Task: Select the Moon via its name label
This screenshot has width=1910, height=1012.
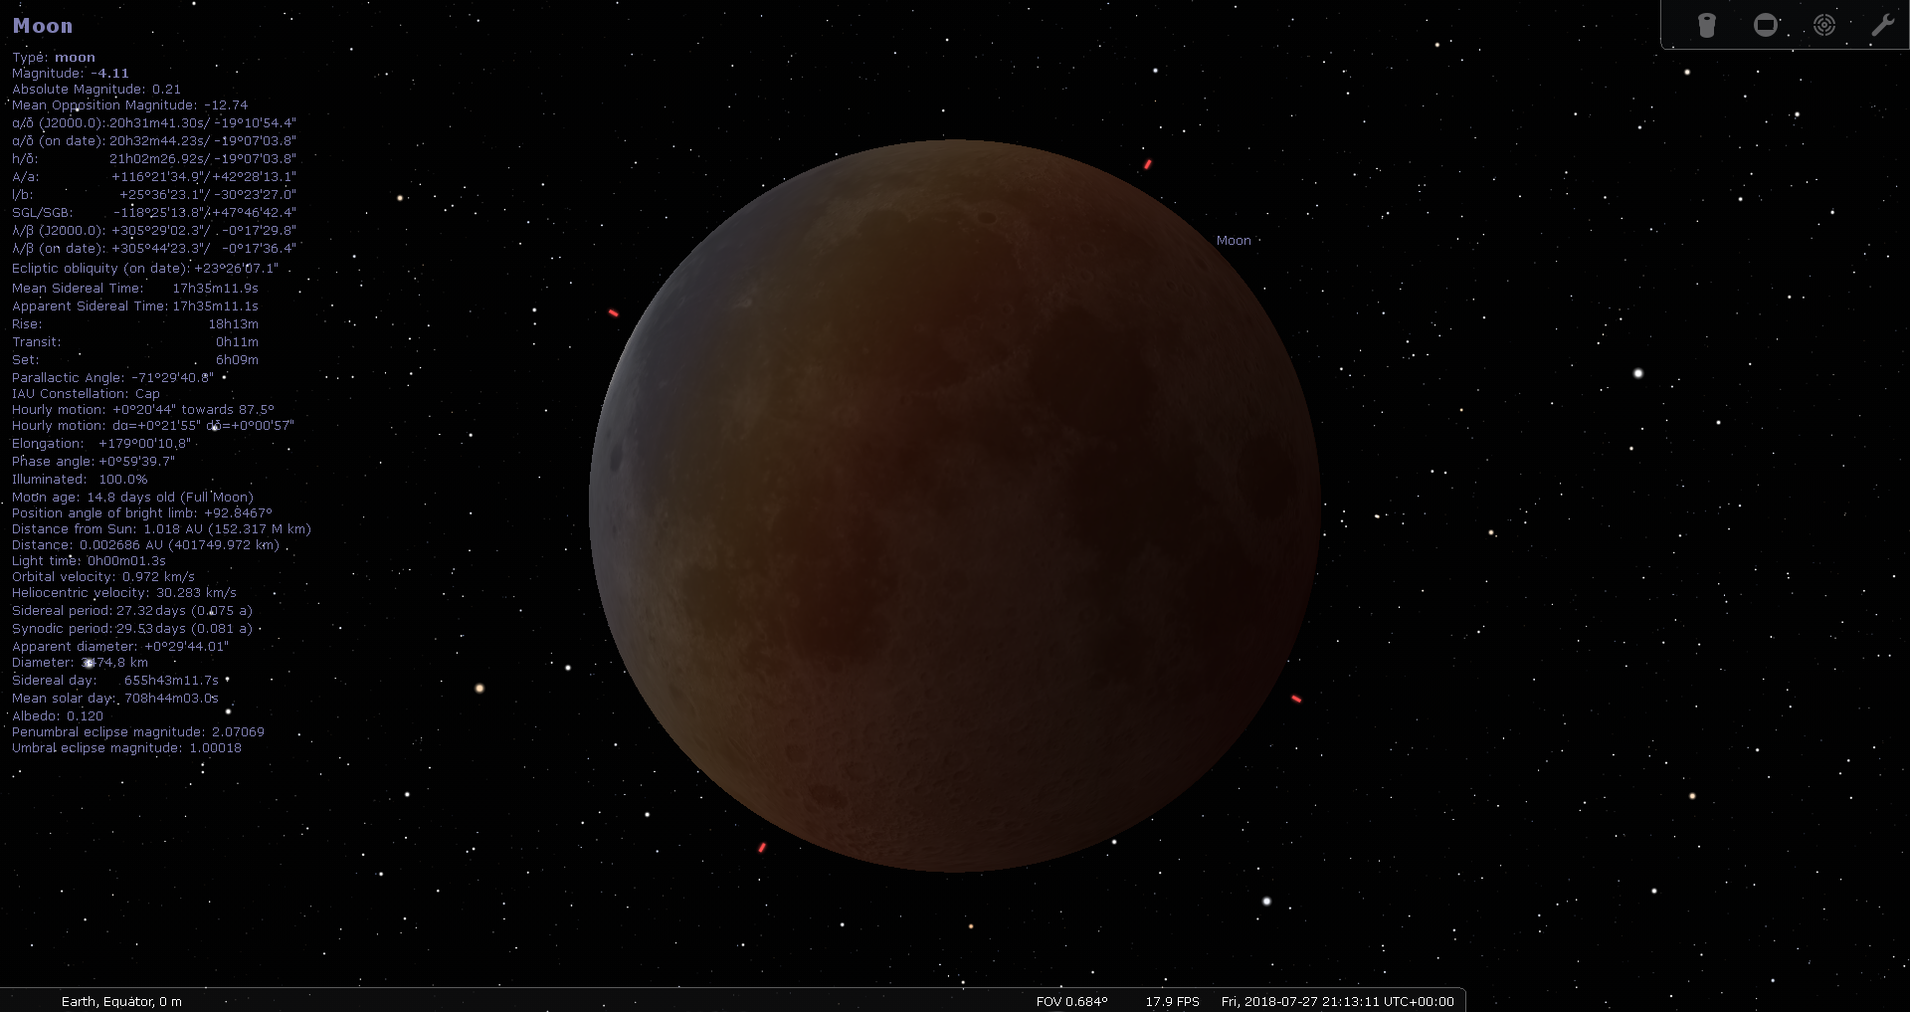Action: 1234,240
